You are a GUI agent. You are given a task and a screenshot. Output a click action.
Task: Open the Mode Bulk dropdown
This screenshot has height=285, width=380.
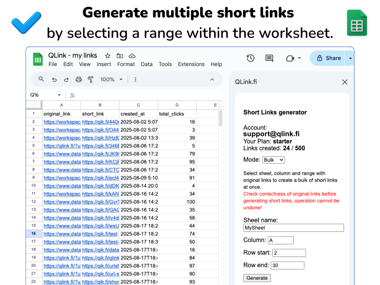coord(273,160)
